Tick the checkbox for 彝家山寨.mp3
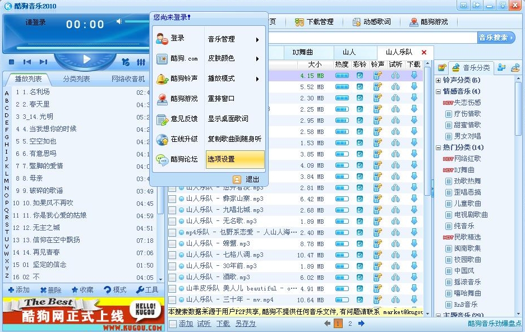This screenshot has height=332, width=525. pos(172,199)
